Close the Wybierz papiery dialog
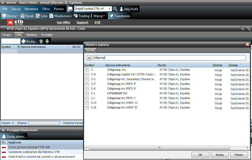 pos(247,44)
